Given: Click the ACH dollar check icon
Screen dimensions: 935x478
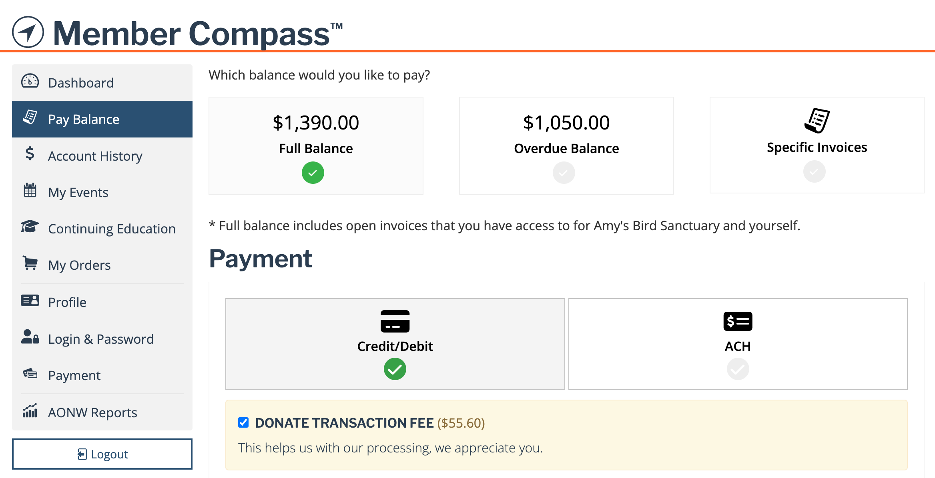Looking at the screenshot, I should tap(738, 321).
